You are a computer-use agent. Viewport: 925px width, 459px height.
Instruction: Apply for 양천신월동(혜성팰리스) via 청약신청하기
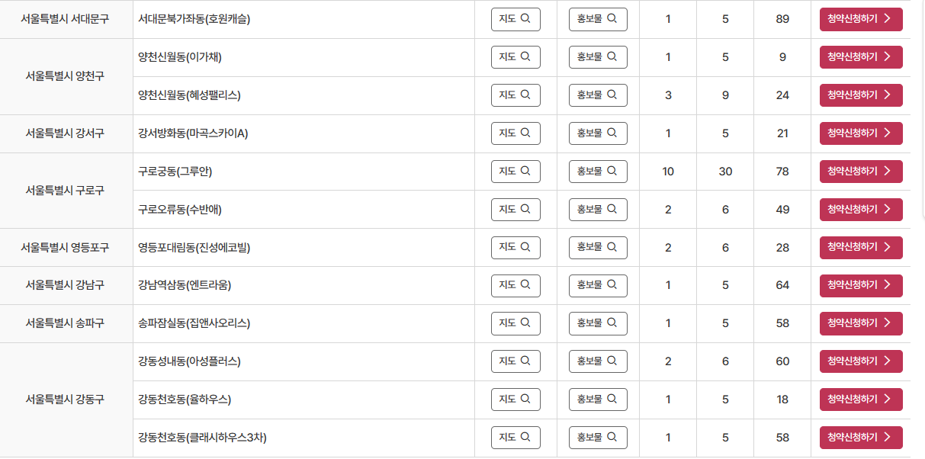(861, 95)
